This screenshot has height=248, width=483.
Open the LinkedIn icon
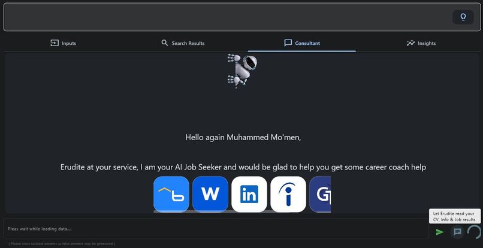click(x=249, y=194)
